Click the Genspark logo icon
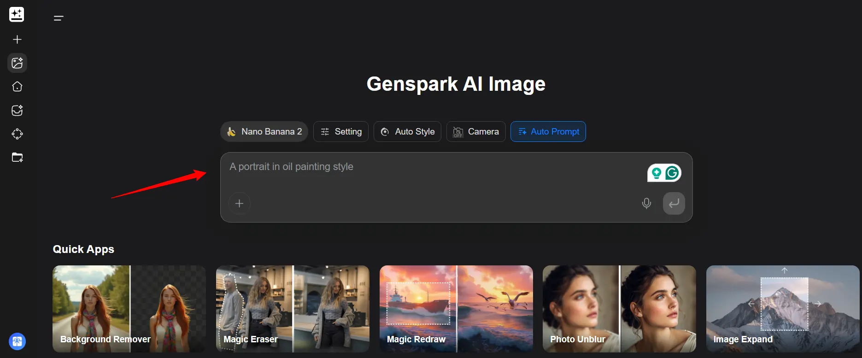 (x=17, y=14)
